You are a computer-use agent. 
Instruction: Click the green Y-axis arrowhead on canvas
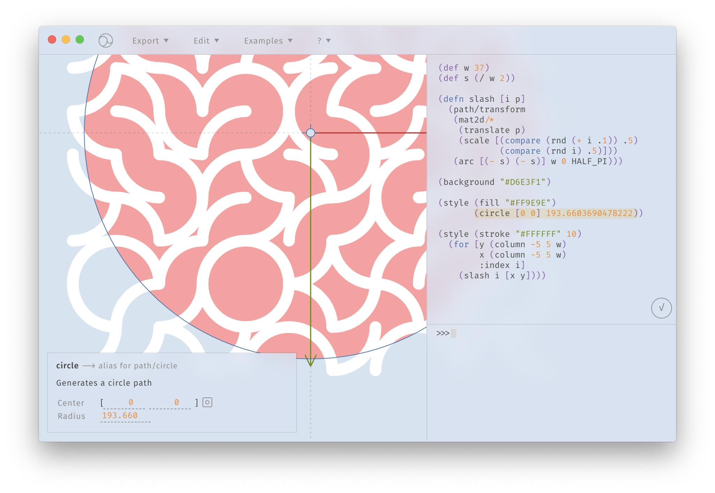[x=310, y=361]
